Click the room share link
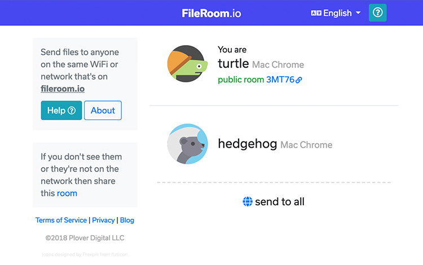The width and height of the screenshot is (423, 265). 67,193
